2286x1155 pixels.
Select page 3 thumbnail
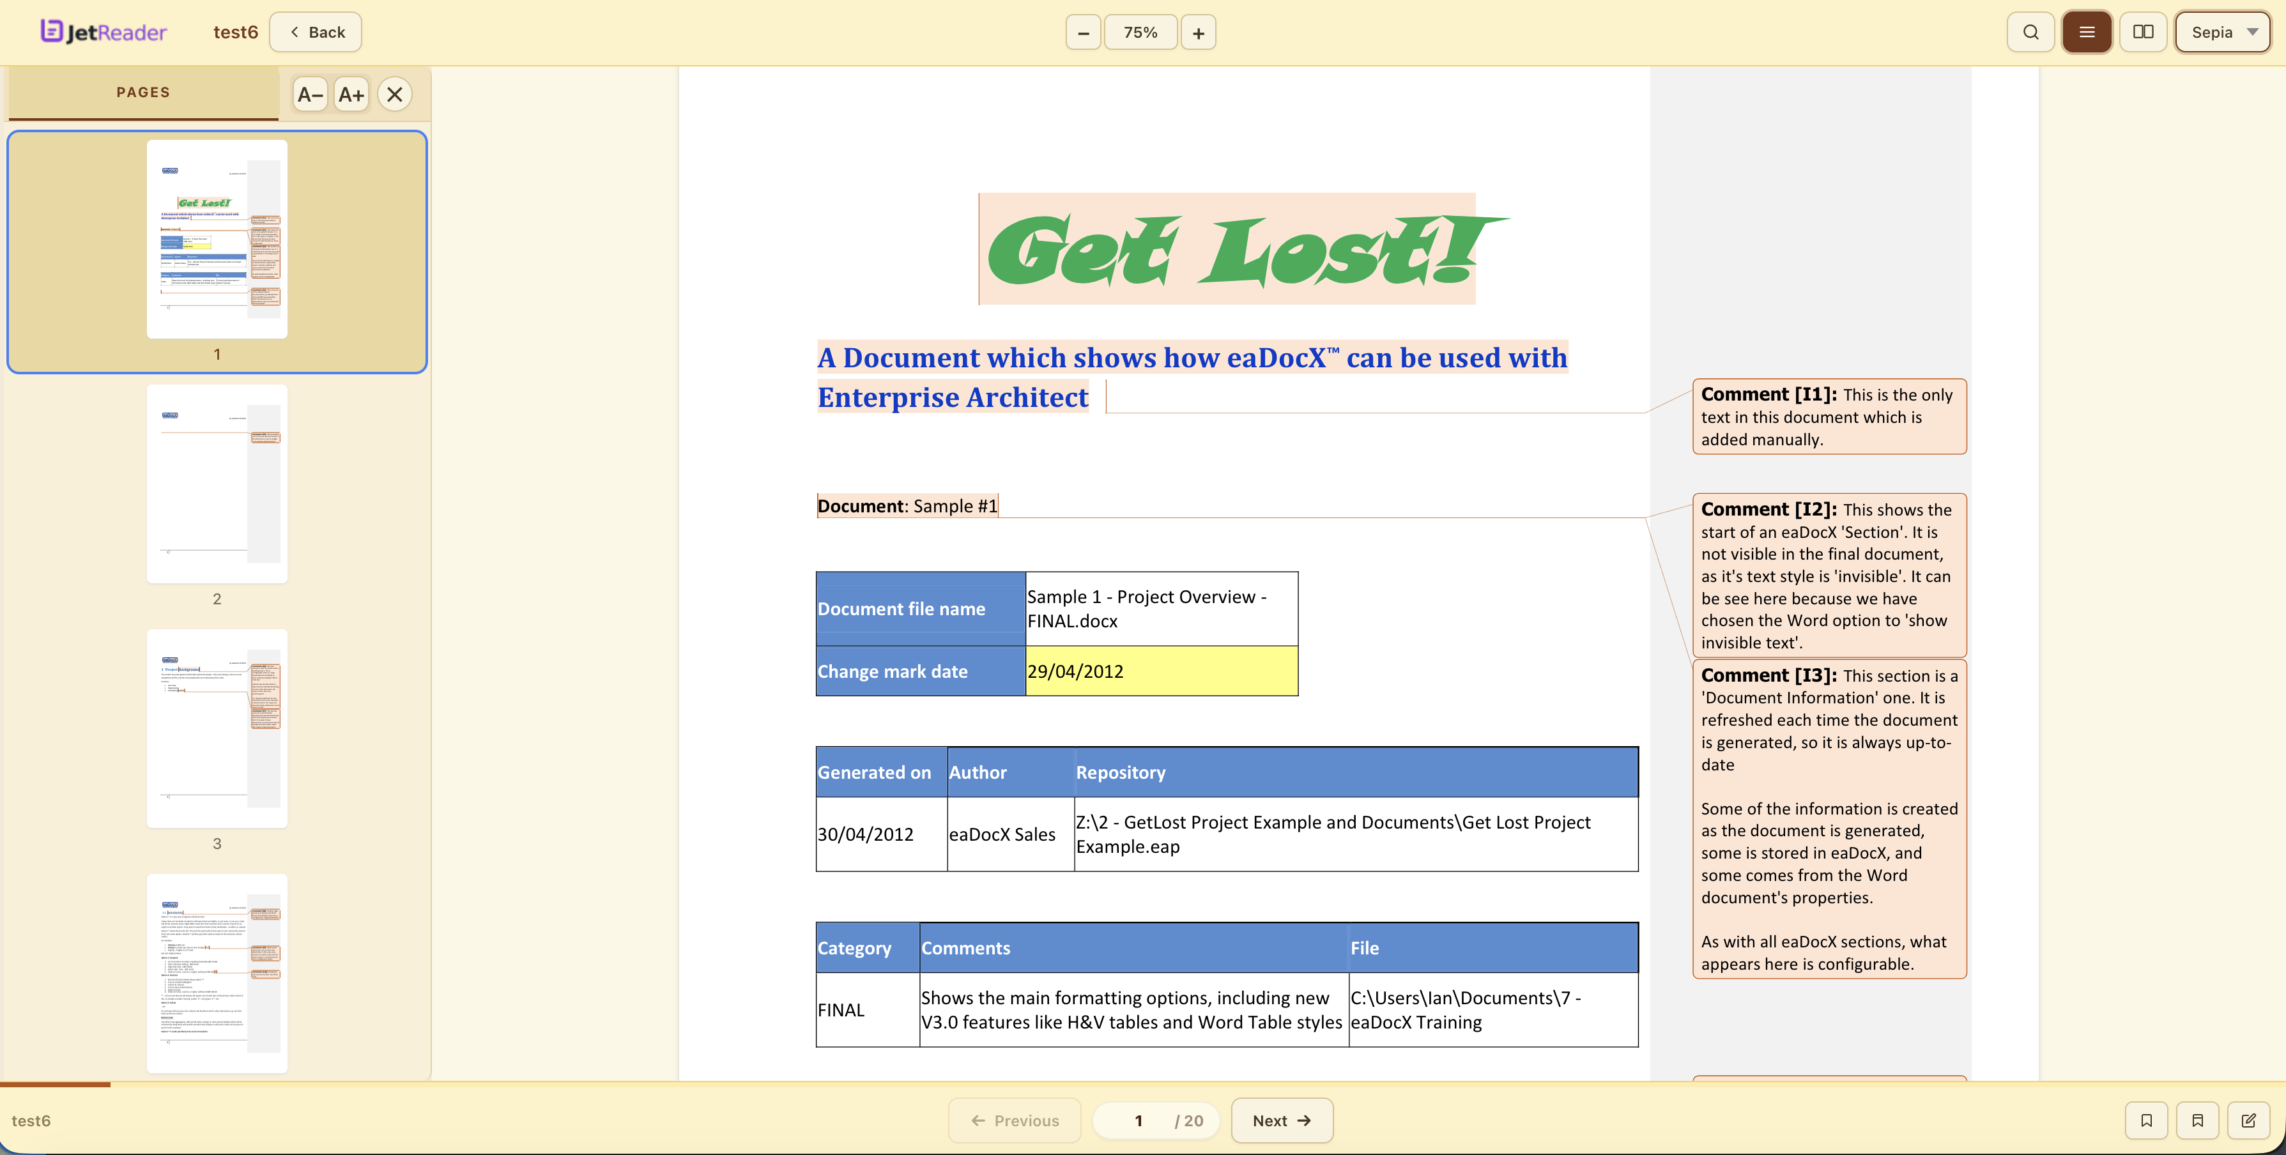(x=217, y=729)
